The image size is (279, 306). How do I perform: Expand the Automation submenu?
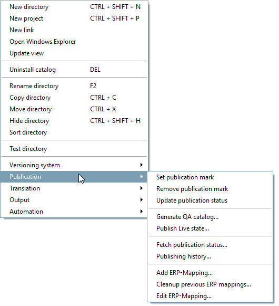coord(74,212)
